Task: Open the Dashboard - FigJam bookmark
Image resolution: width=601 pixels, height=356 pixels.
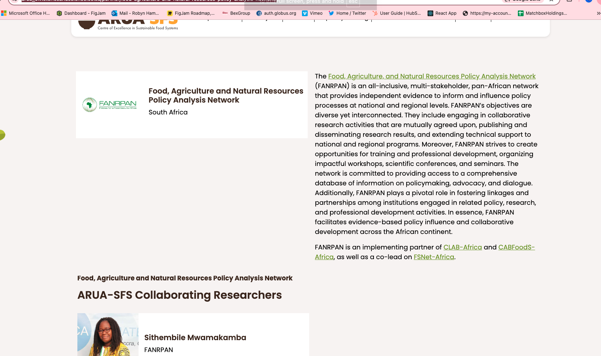Action: [81, 13]
